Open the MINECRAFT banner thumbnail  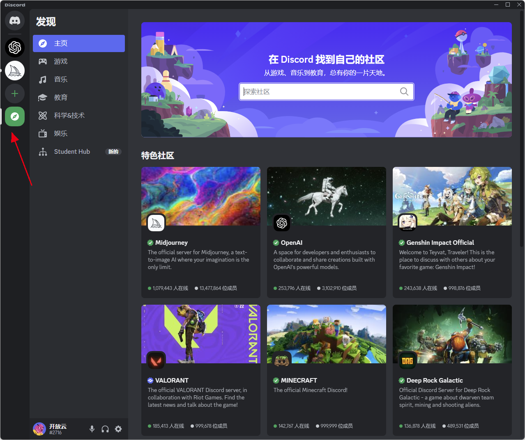pos(327,334)
